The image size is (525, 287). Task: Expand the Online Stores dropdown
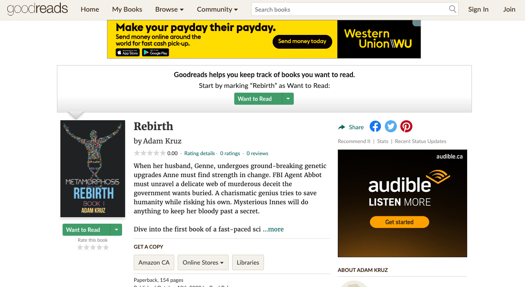click(x=203, y=262)
